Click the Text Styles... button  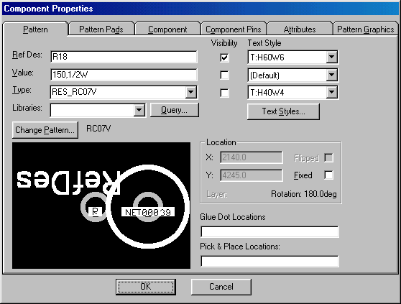point(283,111)
